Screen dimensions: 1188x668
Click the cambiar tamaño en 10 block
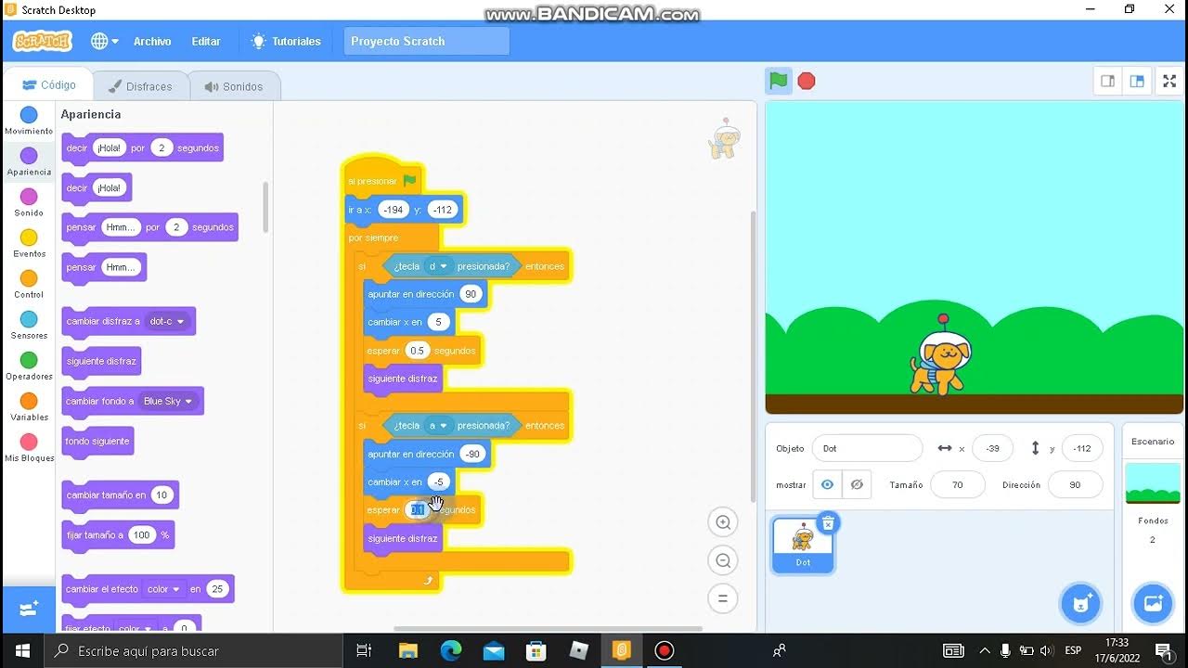120,495
